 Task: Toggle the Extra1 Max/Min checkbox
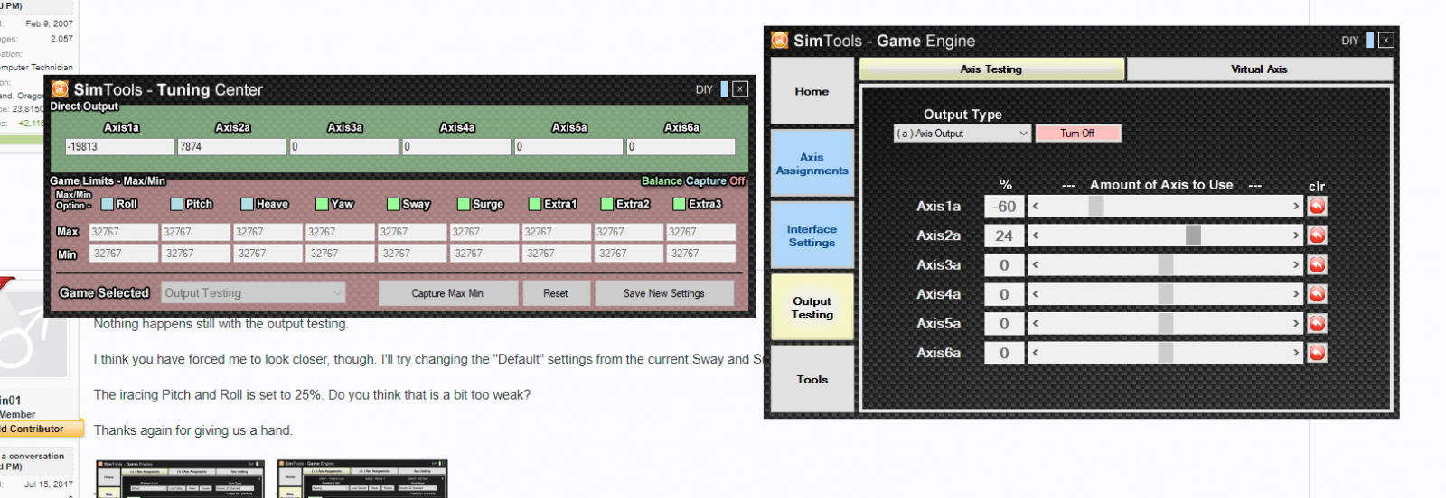(535, 204)
